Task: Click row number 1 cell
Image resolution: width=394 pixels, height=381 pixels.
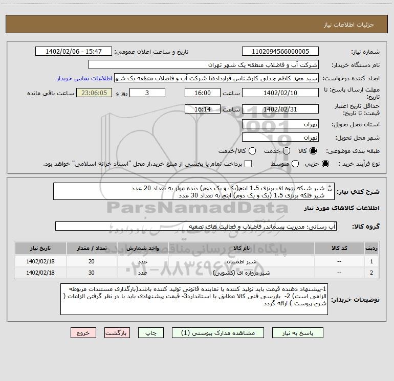Action: [371, 261]
